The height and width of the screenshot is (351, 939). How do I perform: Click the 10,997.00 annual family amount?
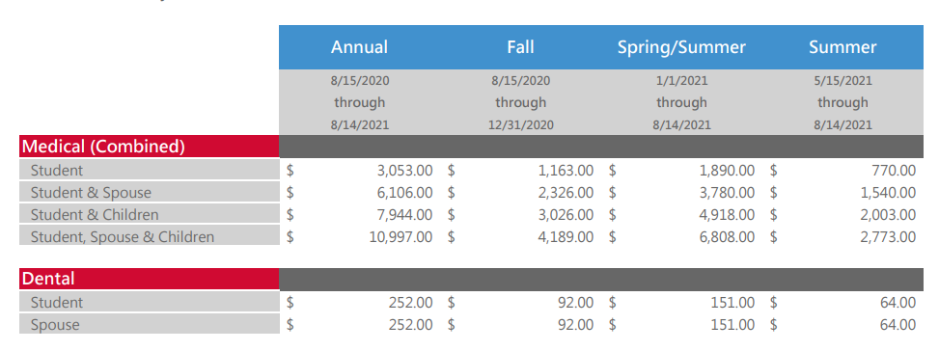[400, 237]
